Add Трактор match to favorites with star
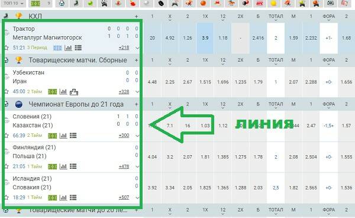The height and width of the screenshot is (218, 355). tap(7, 48)
